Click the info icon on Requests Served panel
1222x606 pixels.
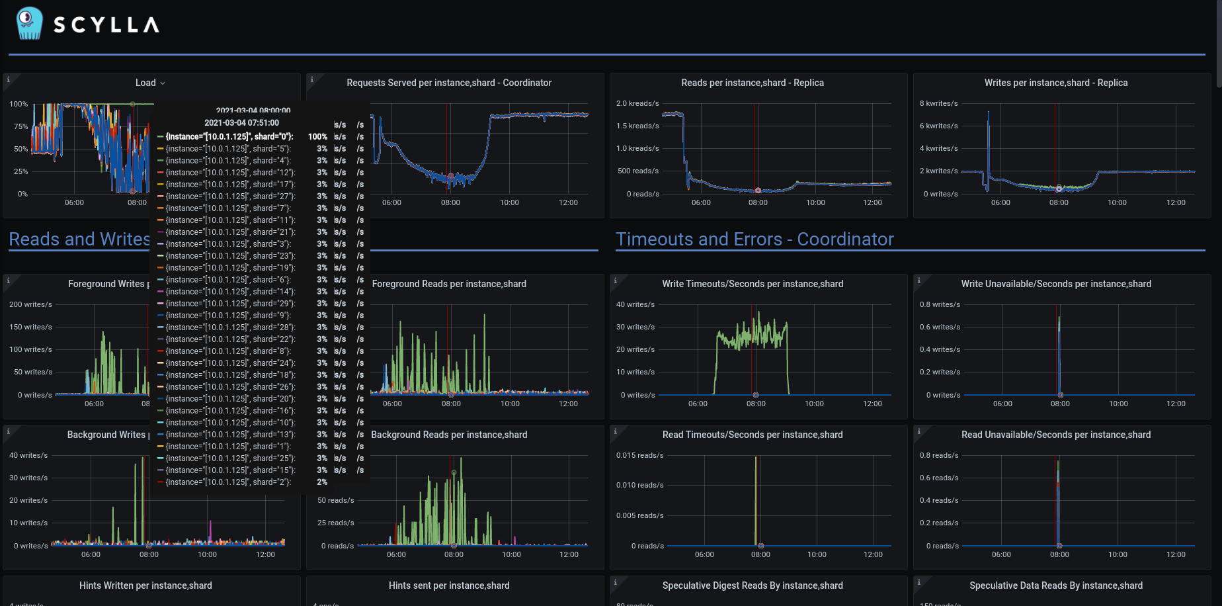[311, 79]
